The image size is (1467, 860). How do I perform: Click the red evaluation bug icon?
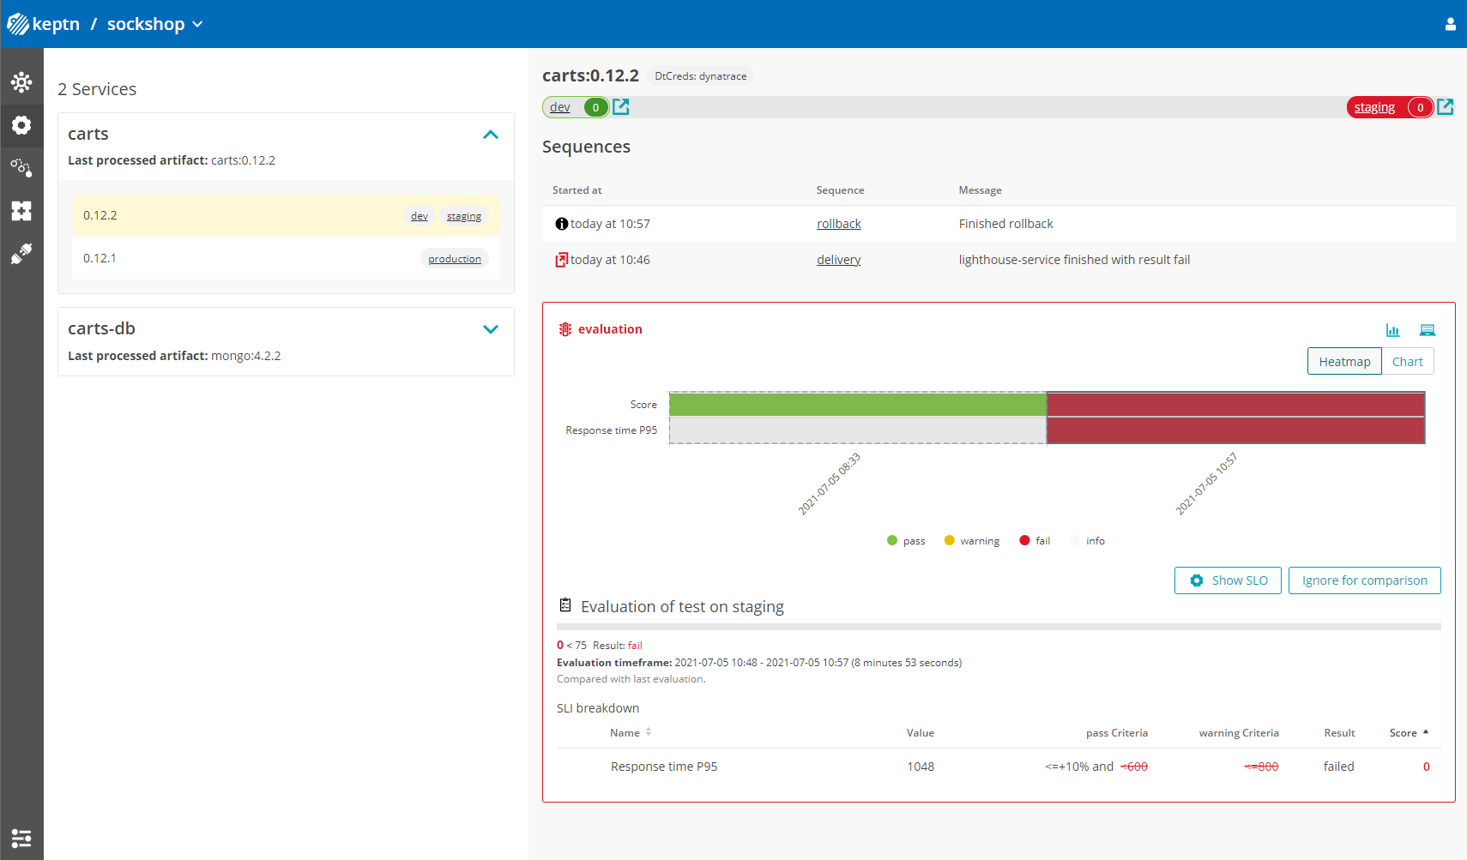point(565,329)
